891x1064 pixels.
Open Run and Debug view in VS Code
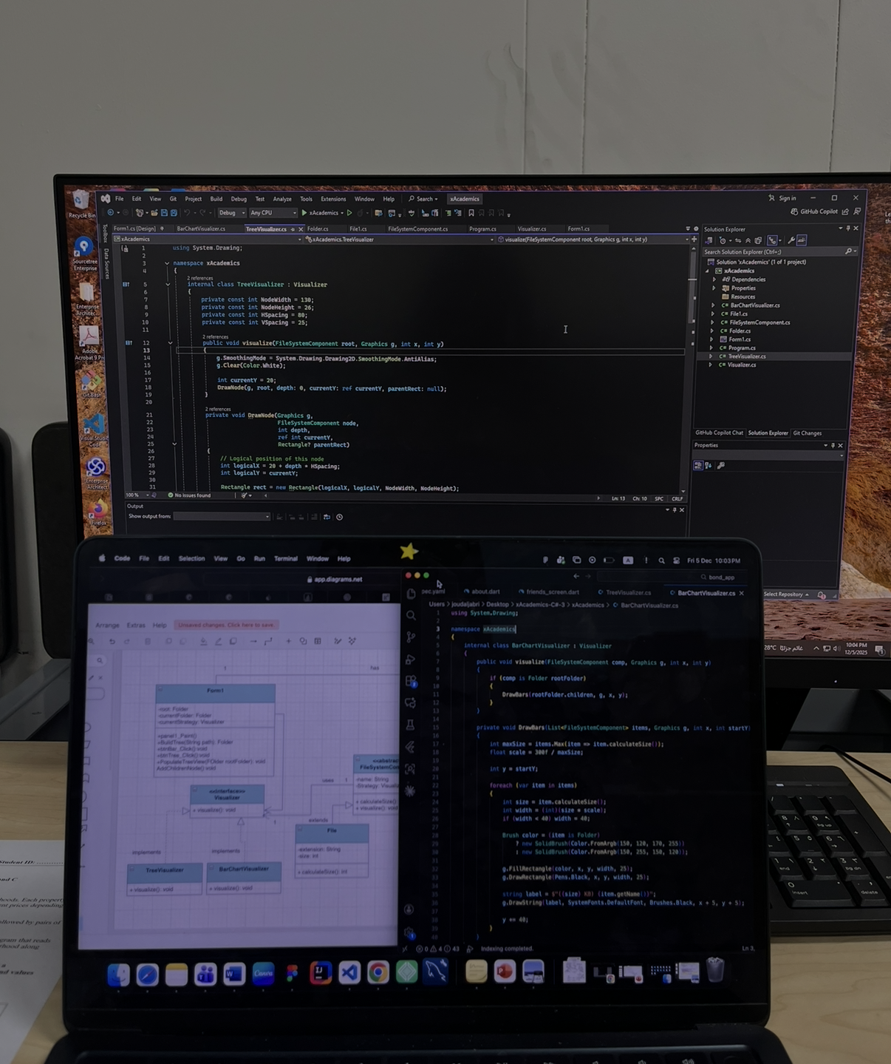pyautogui.click(x=411, y=660)
